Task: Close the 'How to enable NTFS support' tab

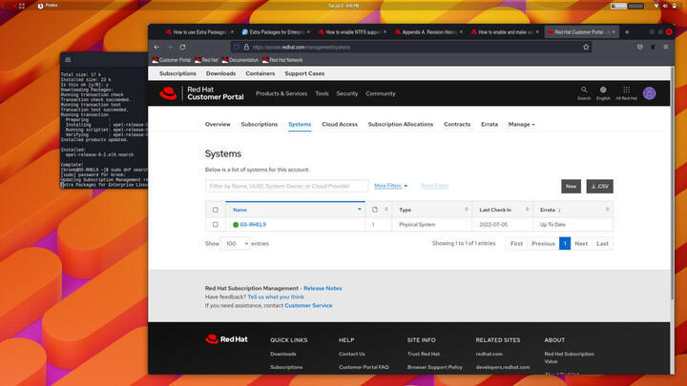Action: pyautogui.click(x=385, y=32)
